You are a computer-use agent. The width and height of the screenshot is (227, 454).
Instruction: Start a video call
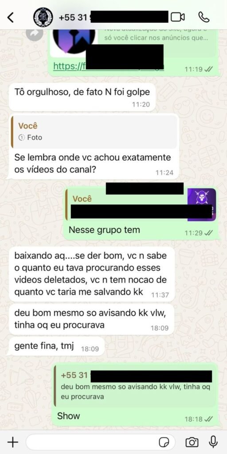coord(177,17)
